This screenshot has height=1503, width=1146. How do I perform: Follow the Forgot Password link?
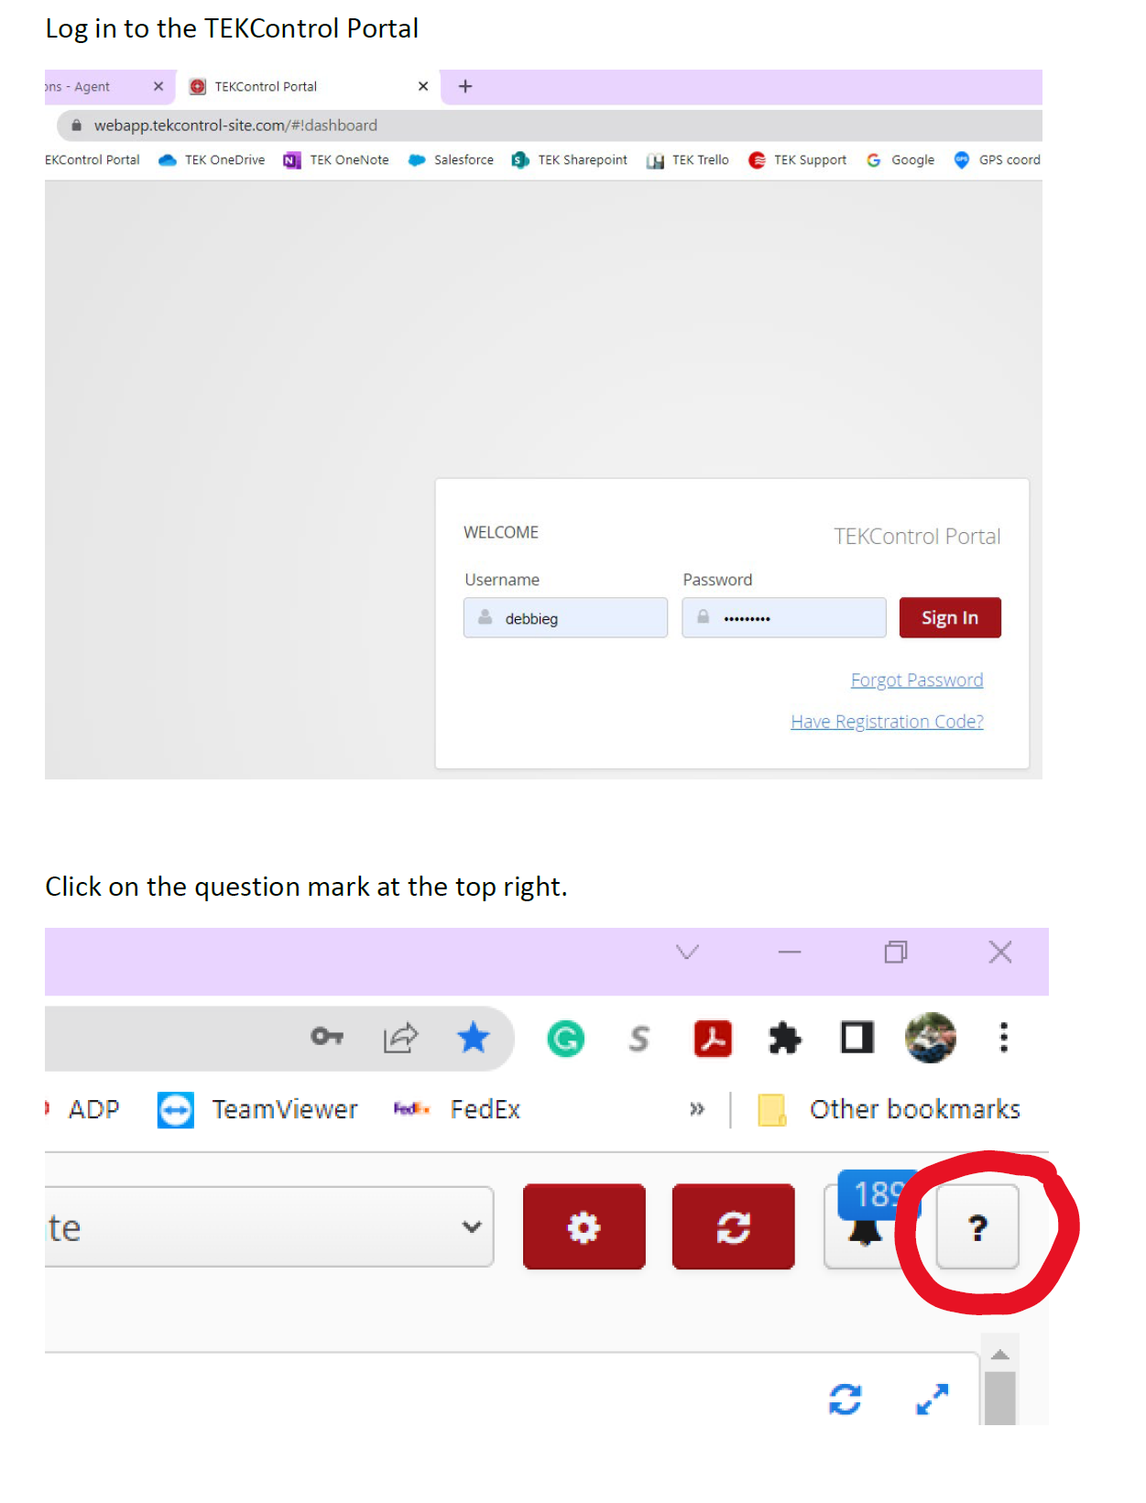click(917, 680)
